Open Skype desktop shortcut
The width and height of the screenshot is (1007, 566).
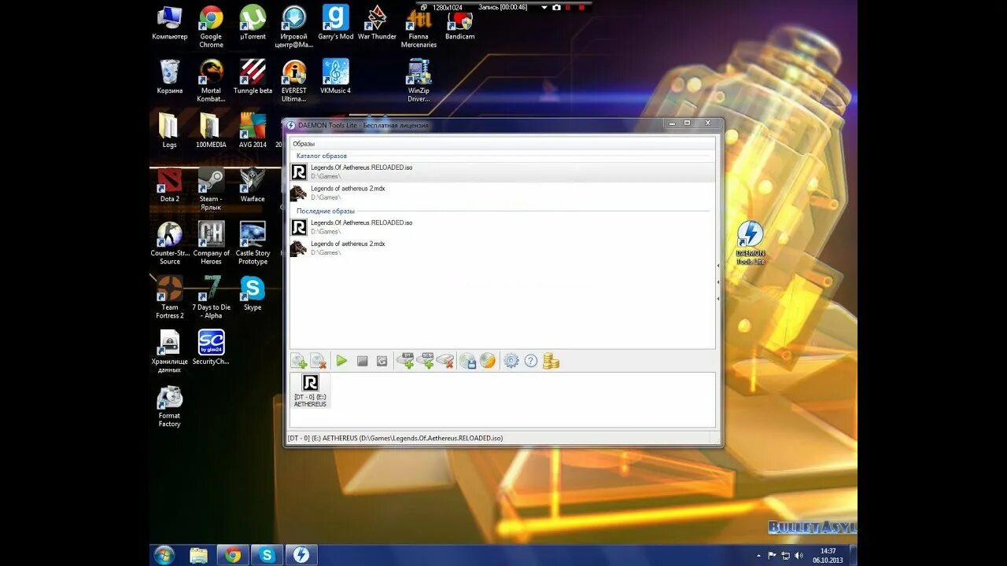click(253, 294)
